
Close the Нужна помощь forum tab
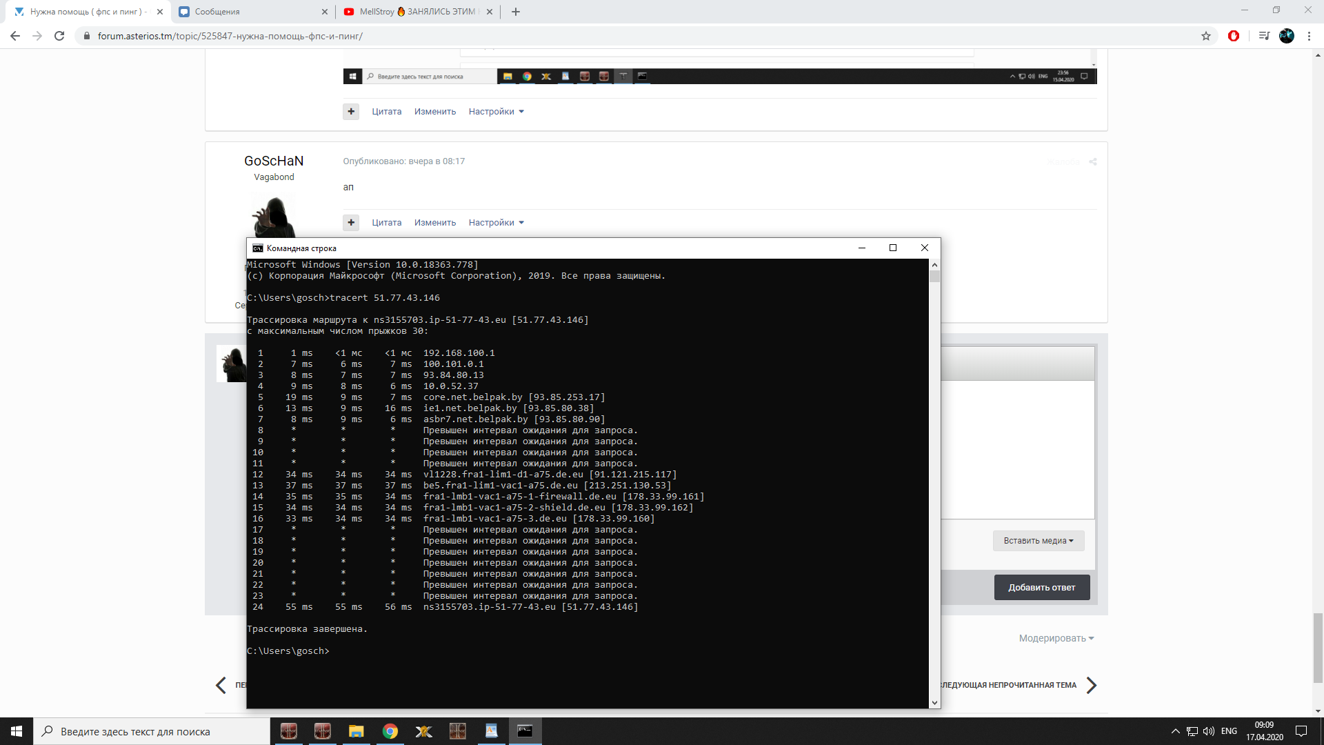pyautogui.click(x=160, y=12)
